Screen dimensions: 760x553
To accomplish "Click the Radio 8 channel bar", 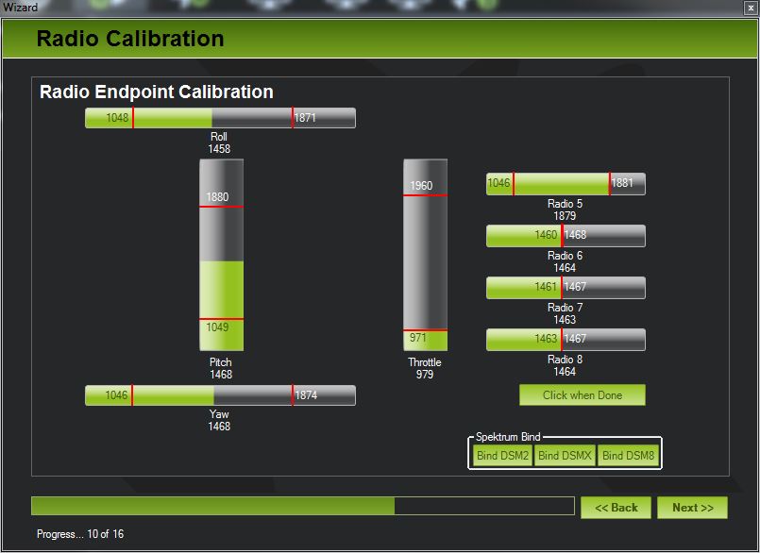I will pyautogui.click(x=566, y=340).
